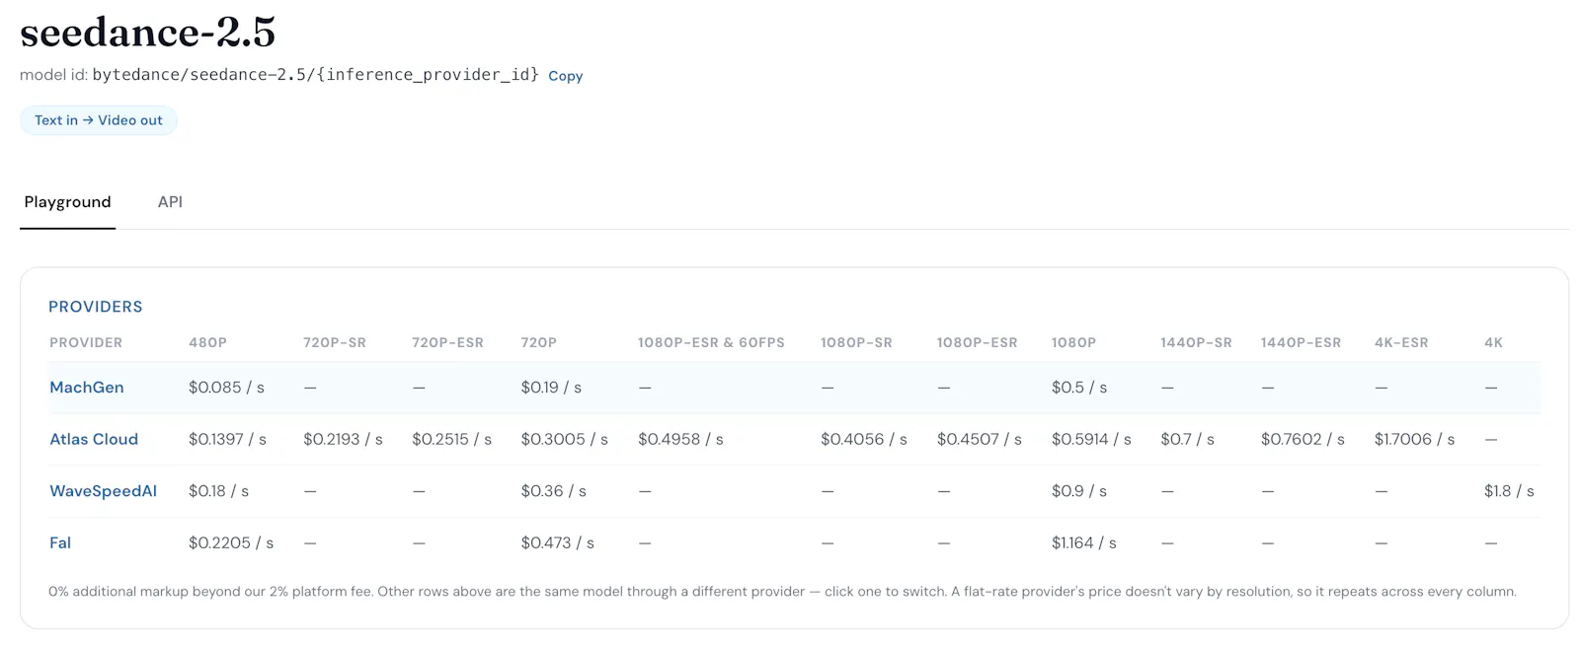Click Atlas Cloud's $0.2193 / s price
Screen dimensions: 1580x645
point(343,440)
